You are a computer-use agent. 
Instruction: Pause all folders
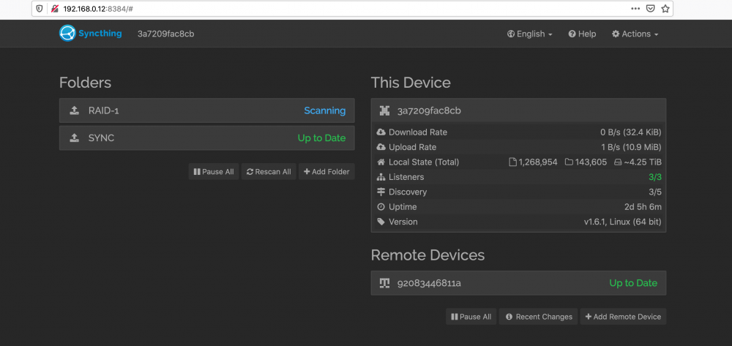[x=214, y=172]
